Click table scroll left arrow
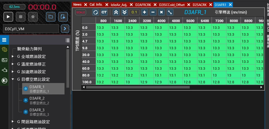 pos(84,87)
